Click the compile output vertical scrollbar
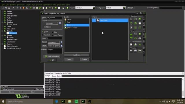 point(183,88)
